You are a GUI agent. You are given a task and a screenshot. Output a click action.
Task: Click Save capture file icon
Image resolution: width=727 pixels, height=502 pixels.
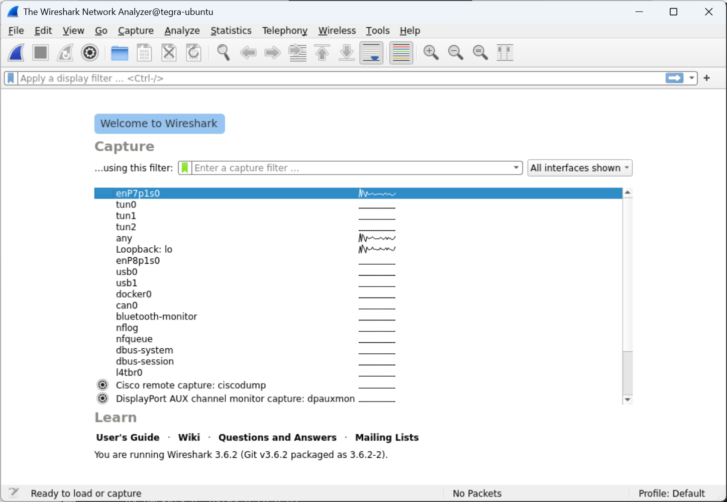click(x=144, y=52)
